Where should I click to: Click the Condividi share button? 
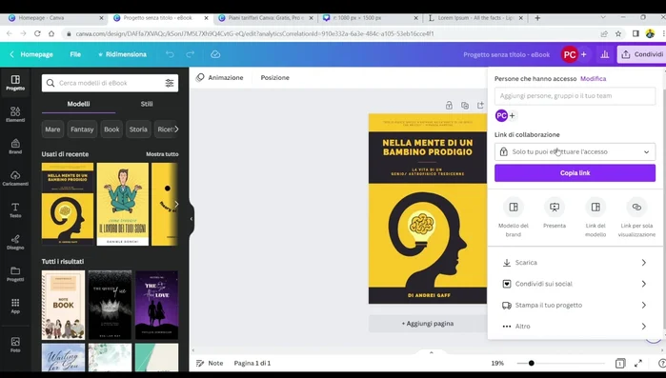(642, 54)
